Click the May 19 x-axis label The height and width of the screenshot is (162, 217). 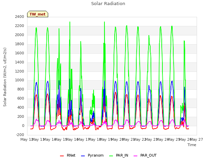[106, 139]
